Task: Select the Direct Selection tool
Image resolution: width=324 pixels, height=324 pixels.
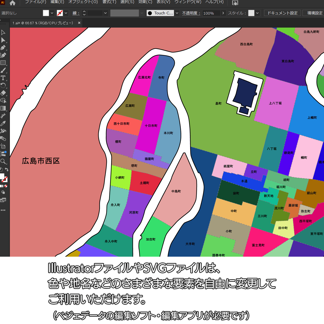Action: pos(3,40)
